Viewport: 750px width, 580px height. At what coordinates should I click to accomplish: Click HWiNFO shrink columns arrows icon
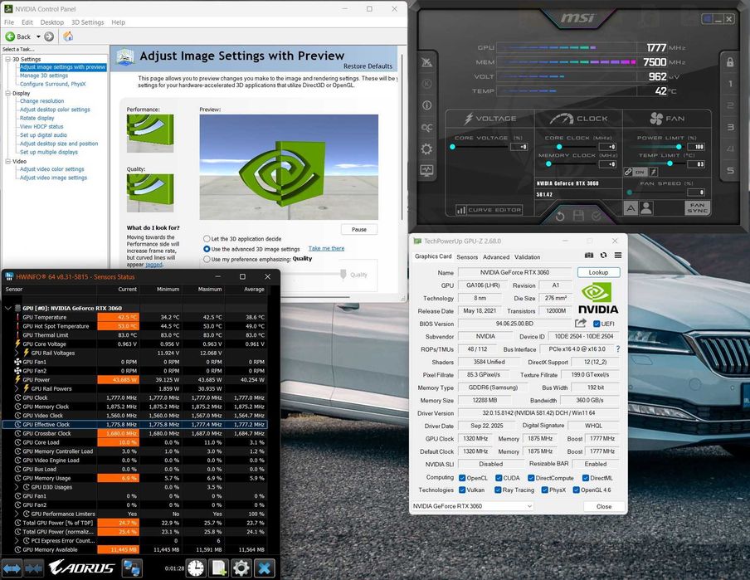coord(33,568)
